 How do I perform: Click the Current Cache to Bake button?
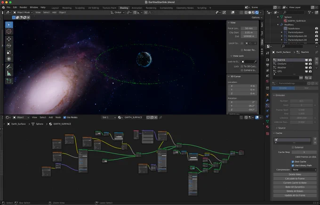295,183
